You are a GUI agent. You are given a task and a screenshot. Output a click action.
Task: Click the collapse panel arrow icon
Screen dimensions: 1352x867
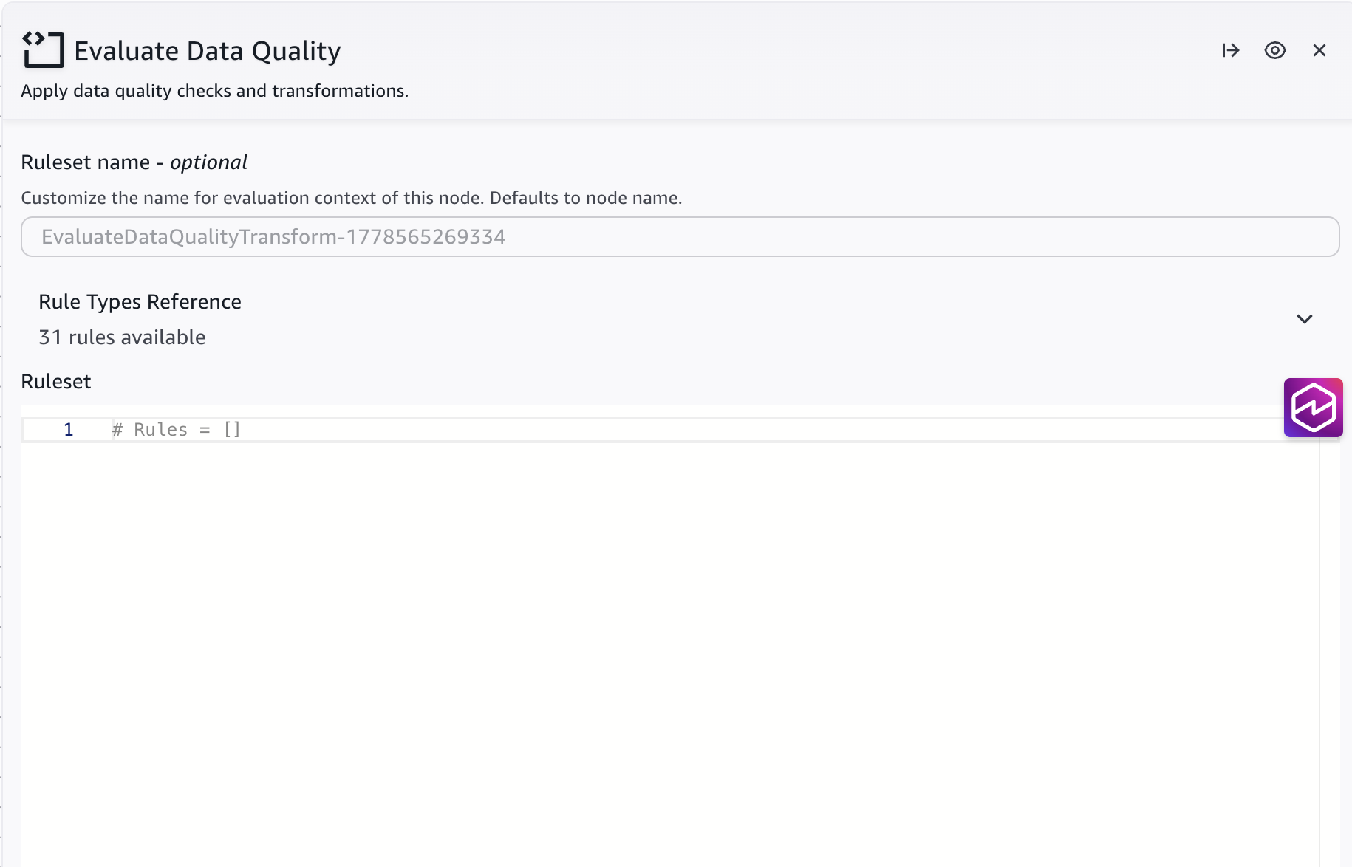[1230, 50]
